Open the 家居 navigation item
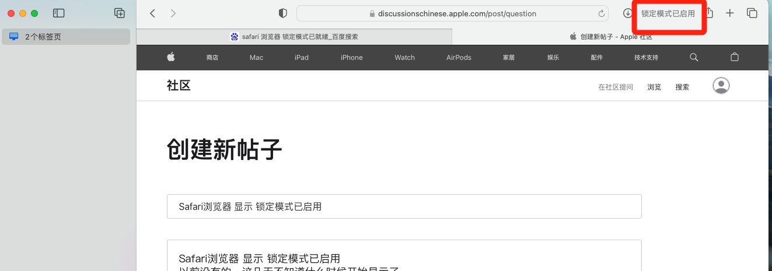772x271 pixels. tap(509, 58)
